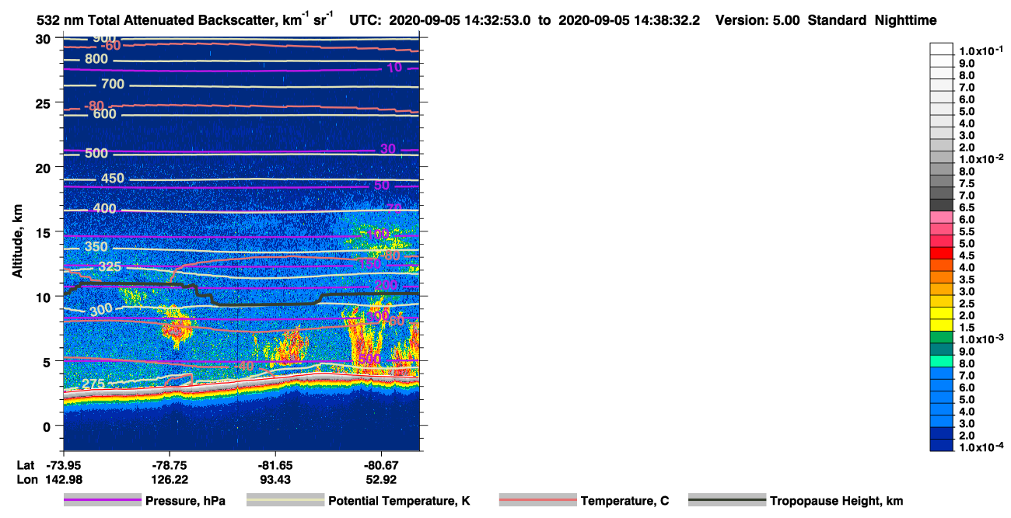1011x518 pixels.
Task: Click the white top colorbar swatch
Action: 942,48
